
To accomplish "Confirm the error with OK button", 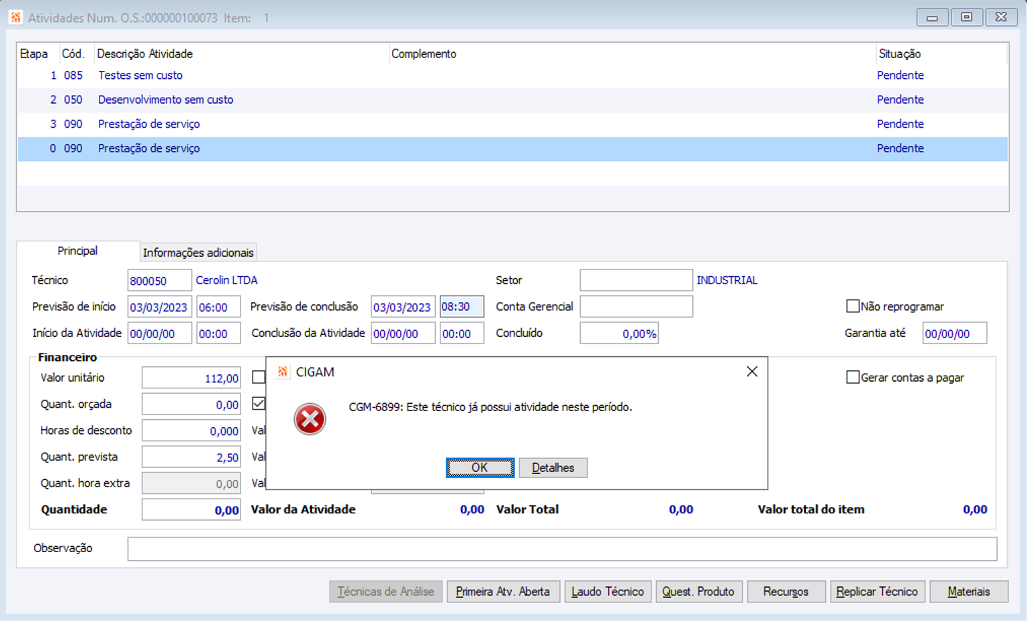I will (480, 467).
